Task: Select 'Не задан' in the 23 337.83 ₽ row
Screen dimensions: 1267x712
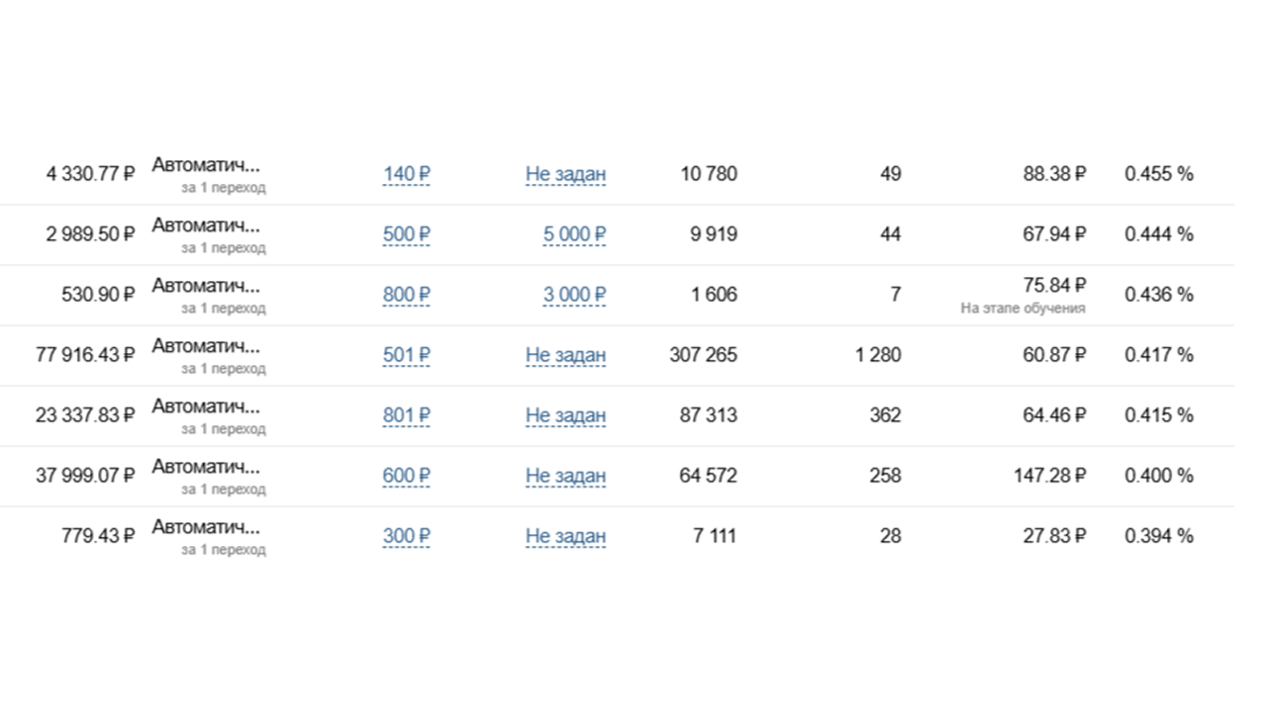Action: point(566,415)
